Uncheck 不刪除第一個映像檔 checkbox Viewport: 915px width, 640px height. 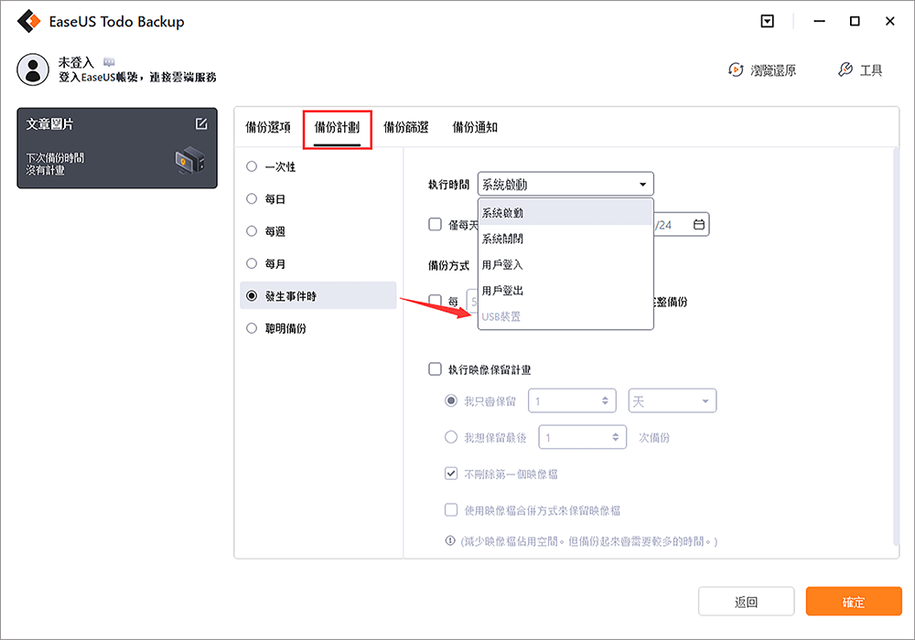click(x=450, y=474)
